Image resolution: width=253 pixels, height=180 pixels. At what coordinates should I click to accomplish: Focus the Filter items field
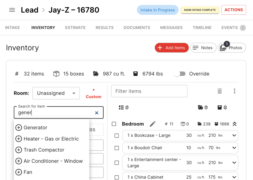(149, 91)
